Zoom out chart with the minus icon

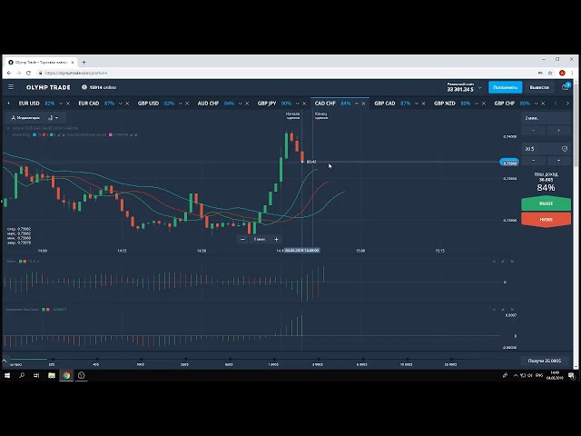click(x=243, y=239)
